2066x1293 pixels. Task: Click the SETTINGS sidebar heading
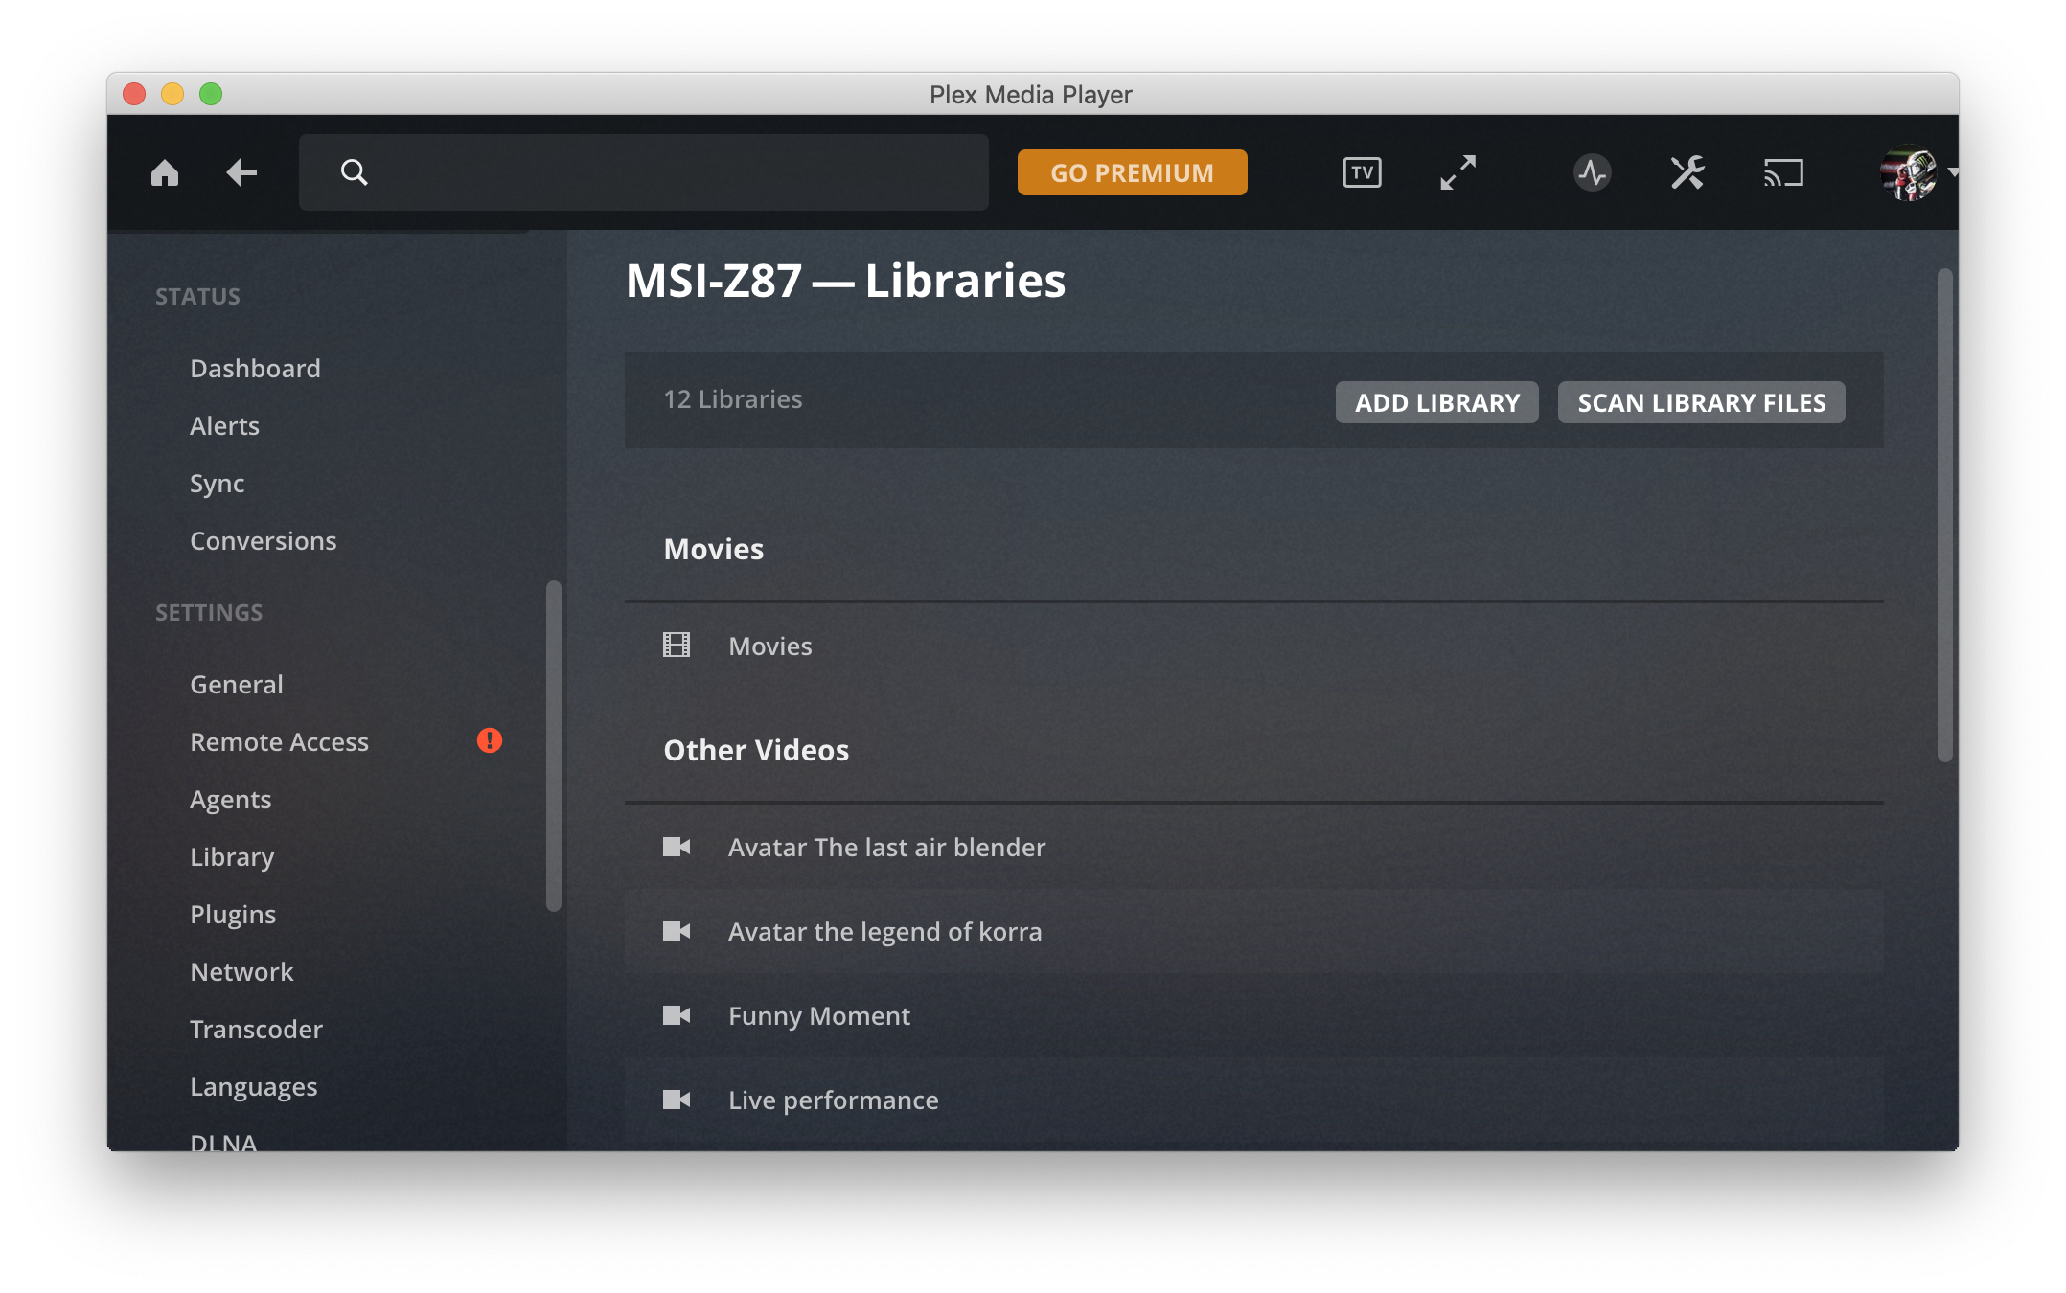tap(208, 613)
